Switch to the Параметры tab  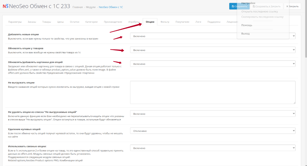tap(15, 22)
